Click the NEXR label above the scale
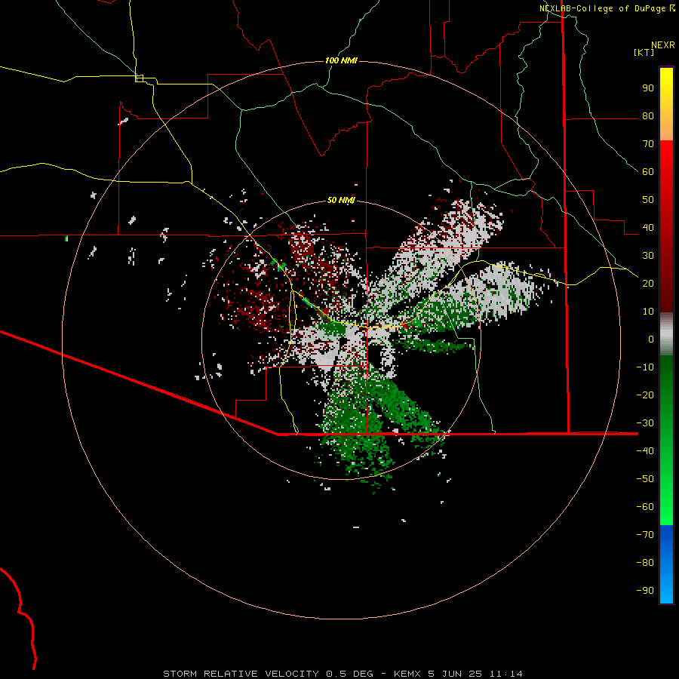The height and width of the screenshot is (679, 679). click(x=663, y=45)
